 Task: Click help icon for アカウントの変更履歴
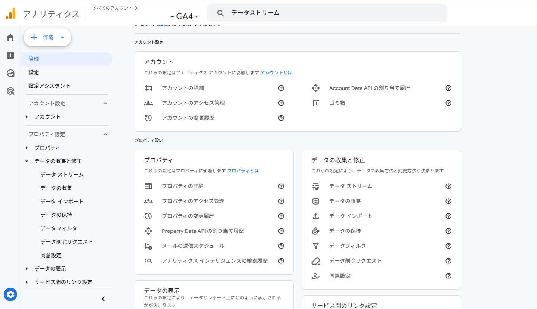[x=281, y=118]
